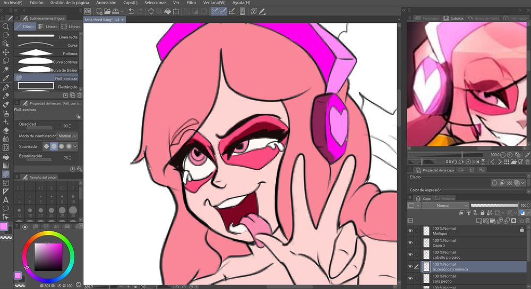531x289 pixels.
Task: Click the Undo arrow in the command bar
Action: pos(131,12)
